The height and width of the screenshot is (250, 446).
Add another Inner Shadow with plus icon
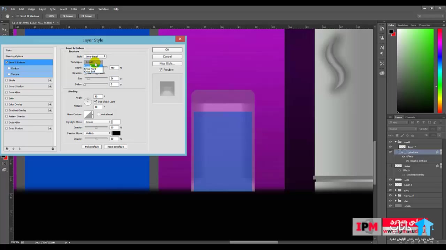click(50, 86)
